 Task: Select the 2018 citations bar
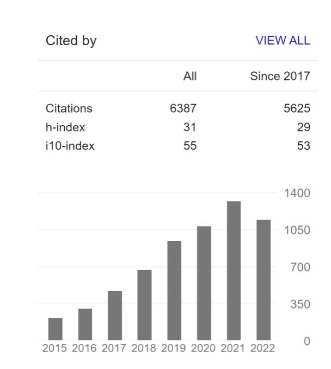click(145, 305)
